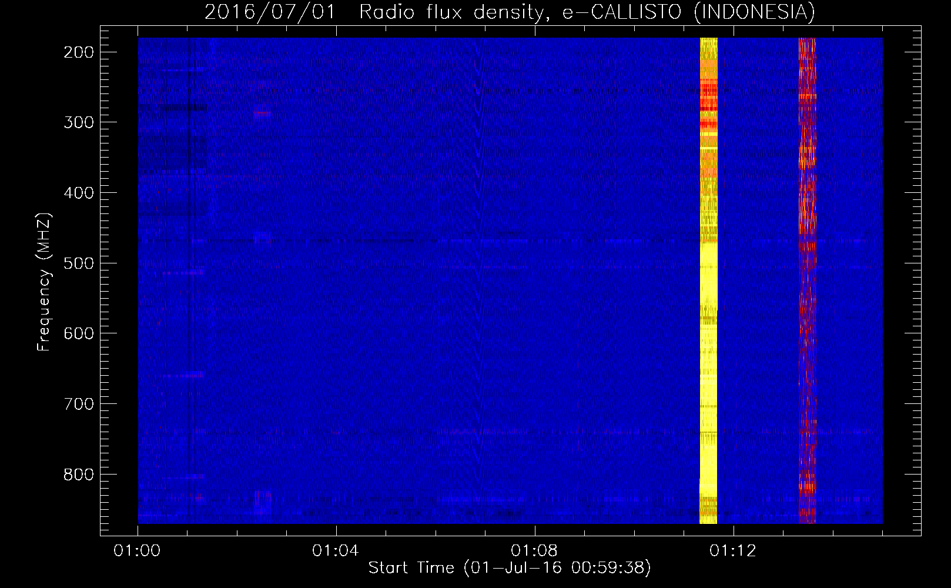Click the 800 frequency tick label
Image resolution: width=951 pixels, height=588 pixels.
click(79, 475)
